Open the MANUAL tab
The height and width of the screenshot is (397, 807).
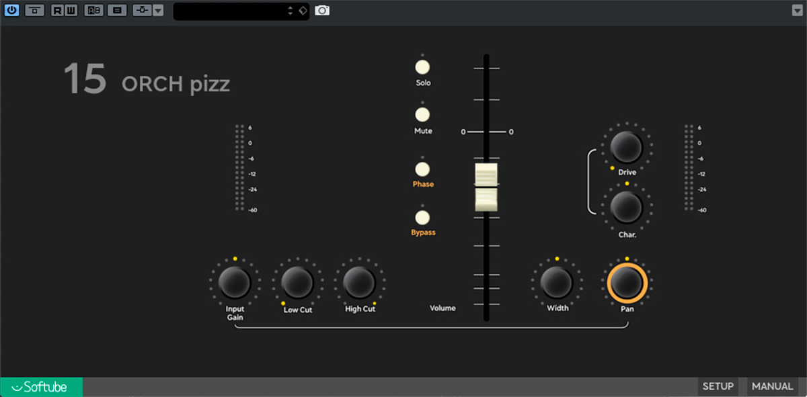[772, 386]
